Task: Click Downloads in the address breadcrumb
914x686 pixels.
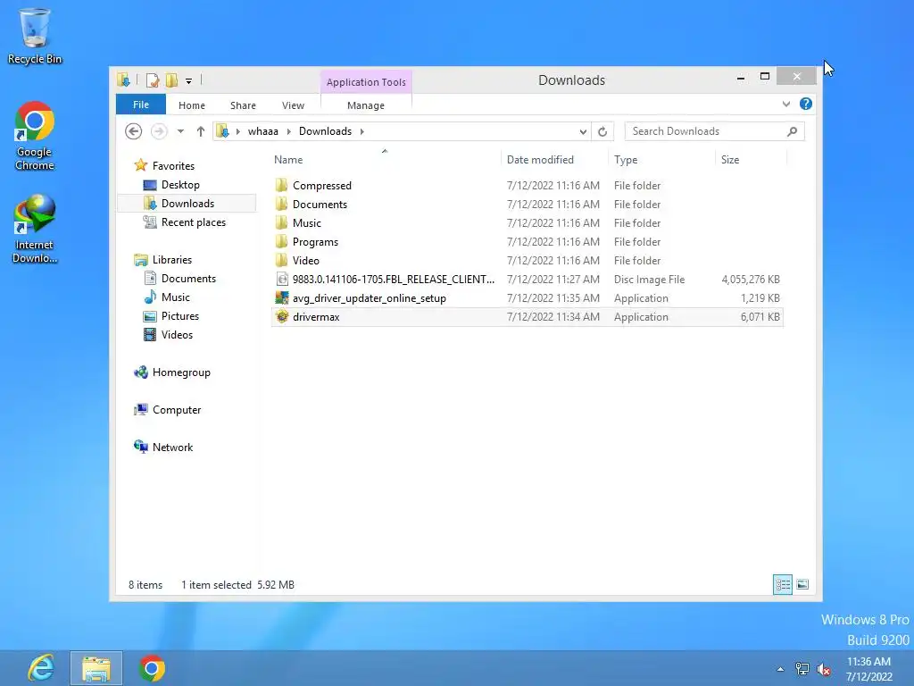Action: tap(325, 131)
